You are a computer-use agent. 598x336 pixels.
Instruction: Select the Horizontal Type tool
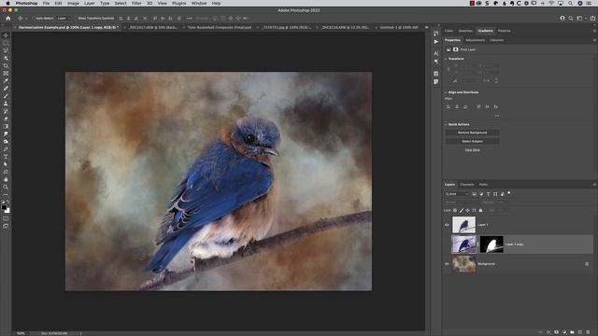pos(6,157)
